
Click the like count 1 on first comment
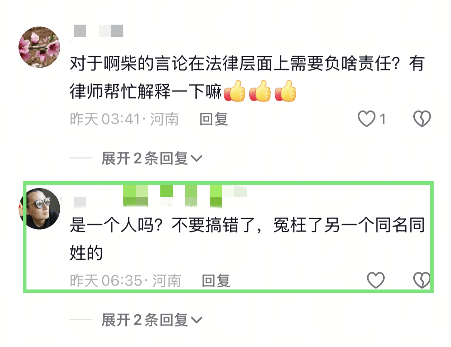coord(382,119)
